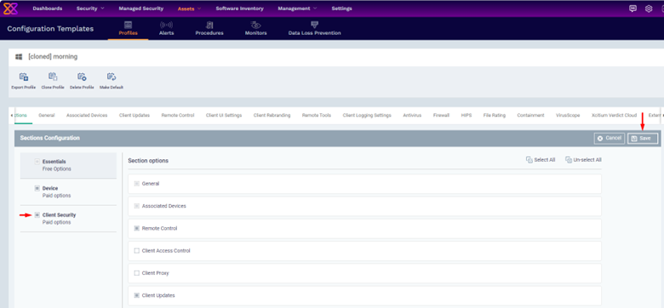Switch to the Associated Devices tab
Screen dimensions: 664x308
87,116
